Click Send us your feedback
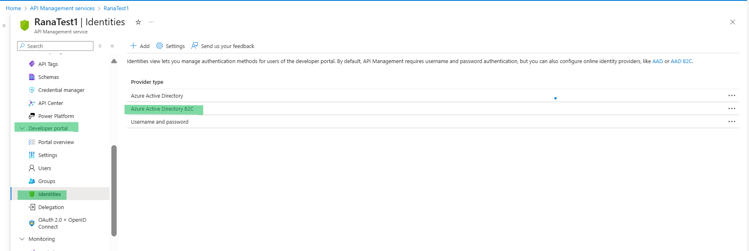Viewport: 749px width, 251px height. tap(223, 46)
